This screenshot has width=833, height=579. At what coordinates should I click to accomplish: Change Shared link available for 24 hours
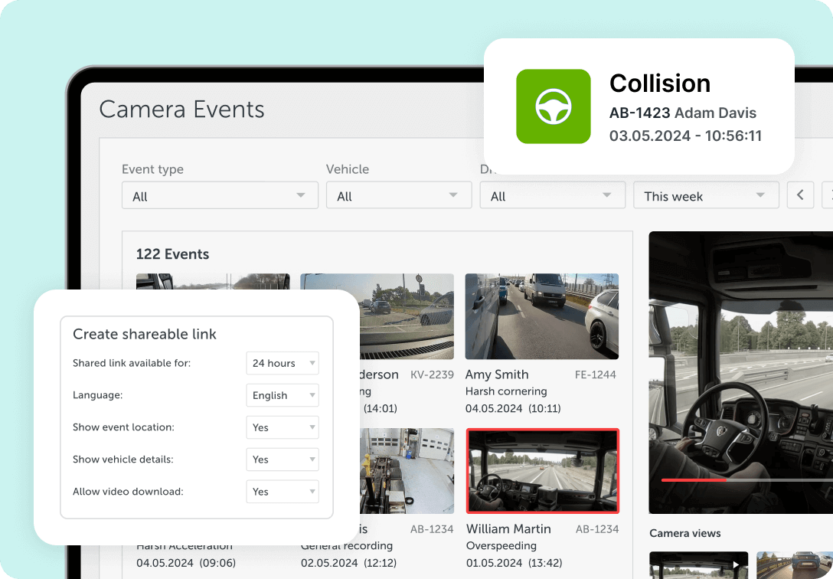pos(282,363)
